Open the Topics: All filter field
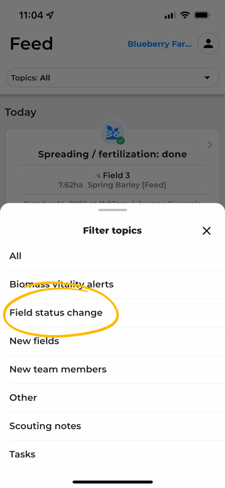This screenshot has height=488, width=225. click(112, 78)
